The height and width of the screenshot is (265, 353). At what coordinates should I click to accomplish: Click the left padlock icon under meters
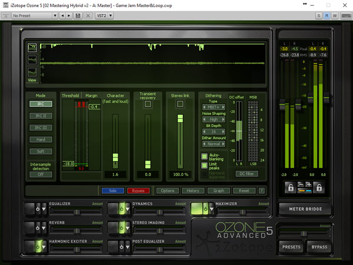(289, 188)
